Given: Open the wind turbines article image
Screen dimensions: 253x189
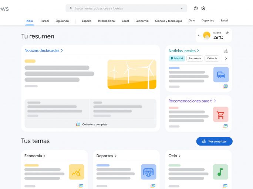Looking at the screenshot, I should point(132,74).
